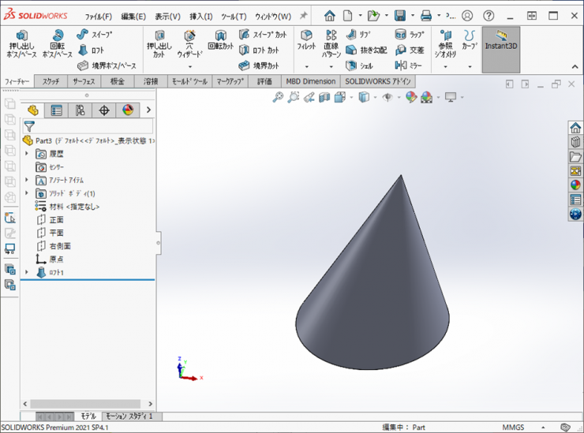
Task: Expand the ロフト1 feature in tree
Action: point(27,272)
